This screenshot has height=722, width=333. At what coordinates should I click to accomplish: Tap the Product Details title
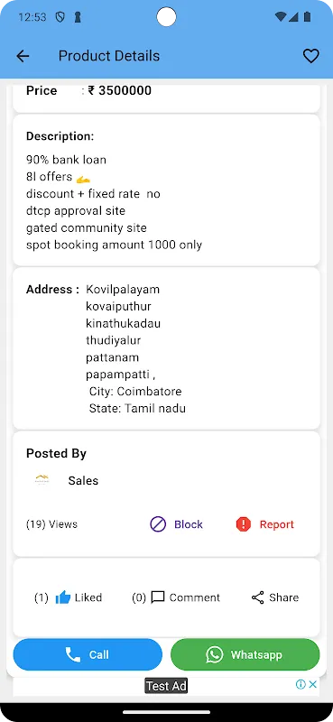[x=109, y=56]
